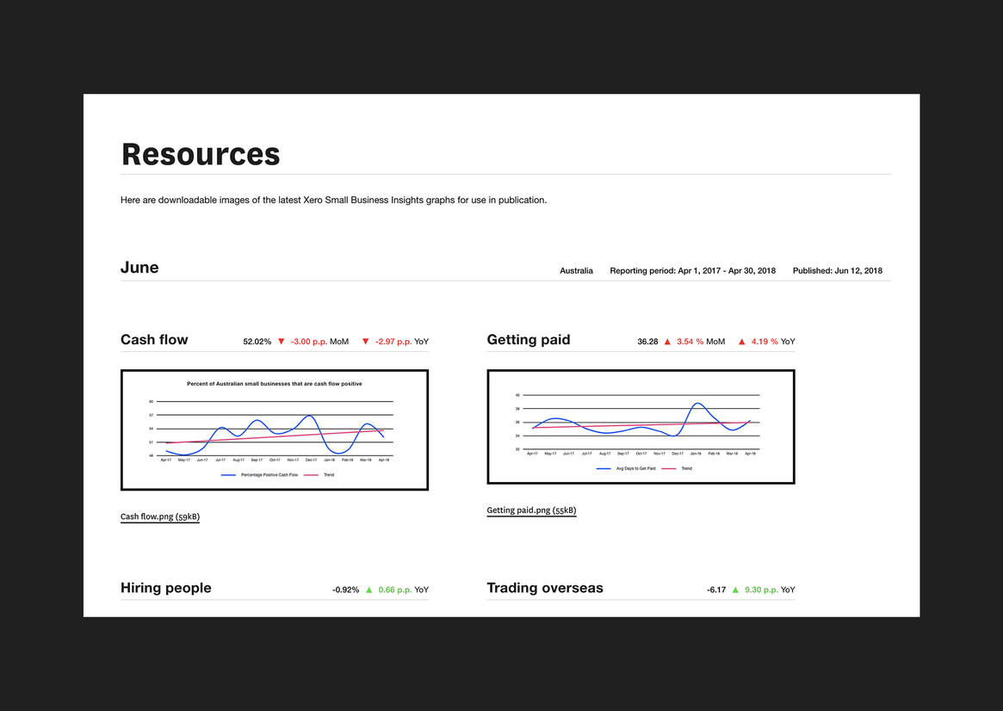Click the June section heading

click(x=139, y=268)
